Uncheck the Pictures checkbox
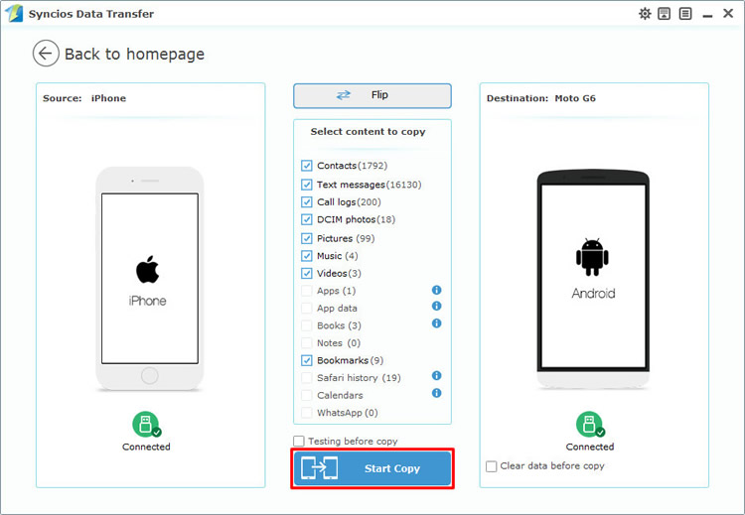The image size is (745, 515). tap(307, 238)
